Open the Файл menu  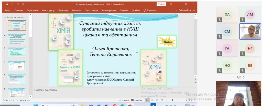[7, 10]
